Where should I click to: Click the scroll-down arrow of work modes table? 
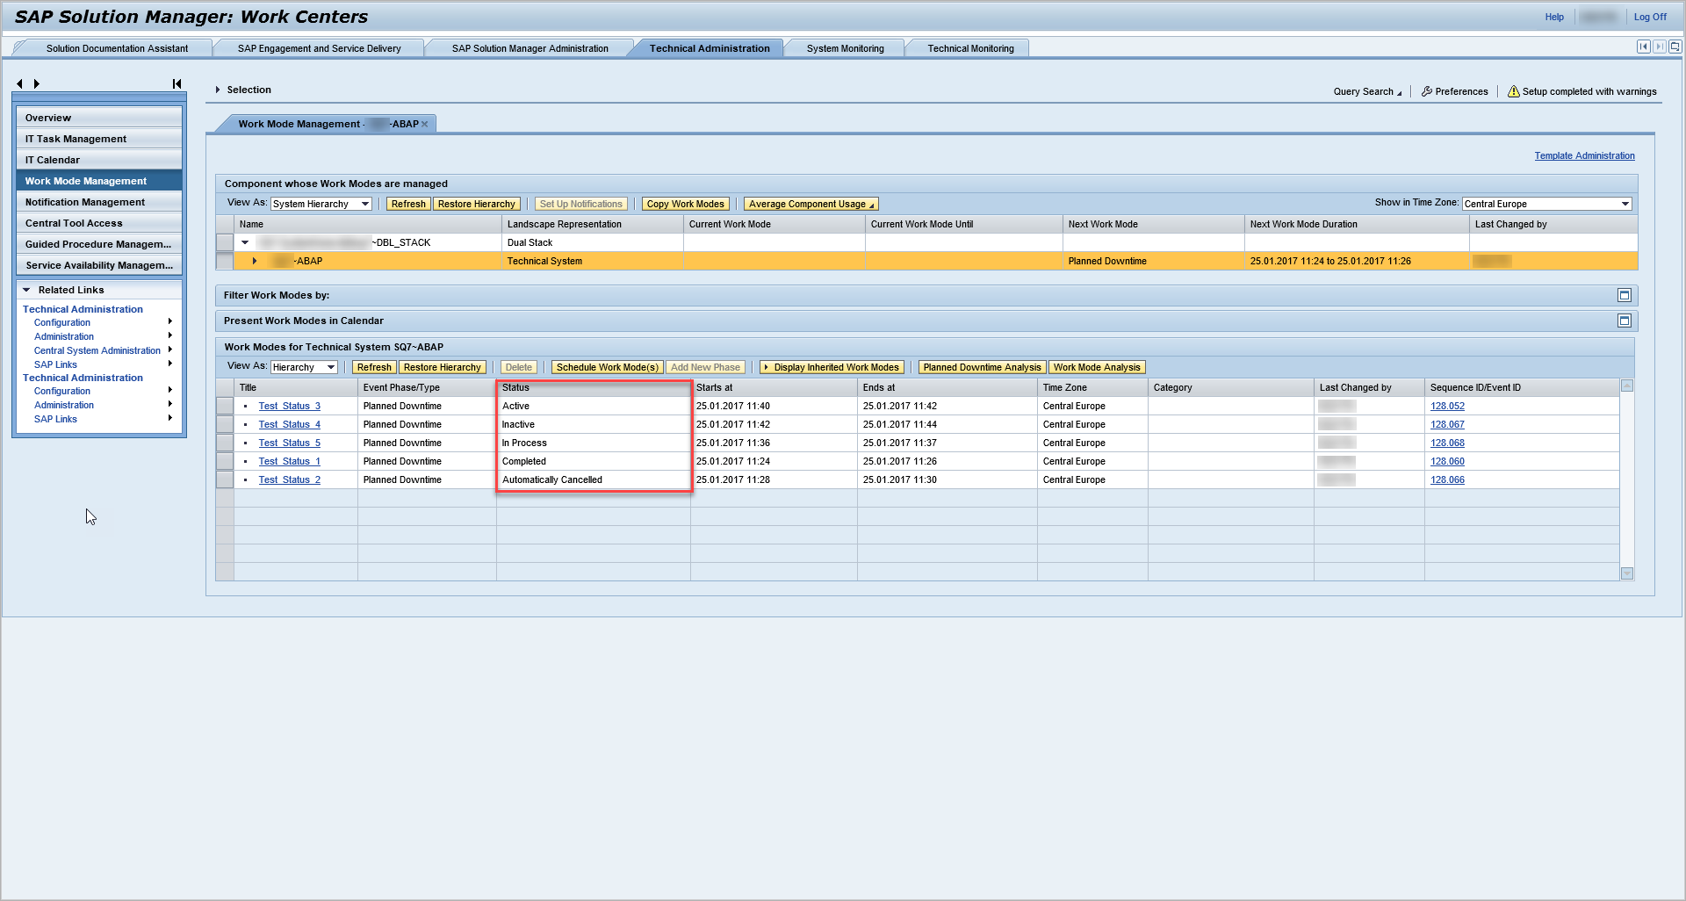1627,573
